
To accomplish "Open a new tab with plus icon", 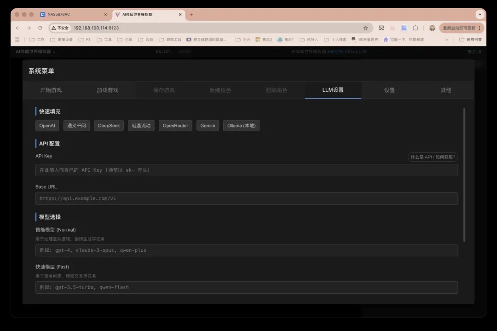I will point(191,14).
